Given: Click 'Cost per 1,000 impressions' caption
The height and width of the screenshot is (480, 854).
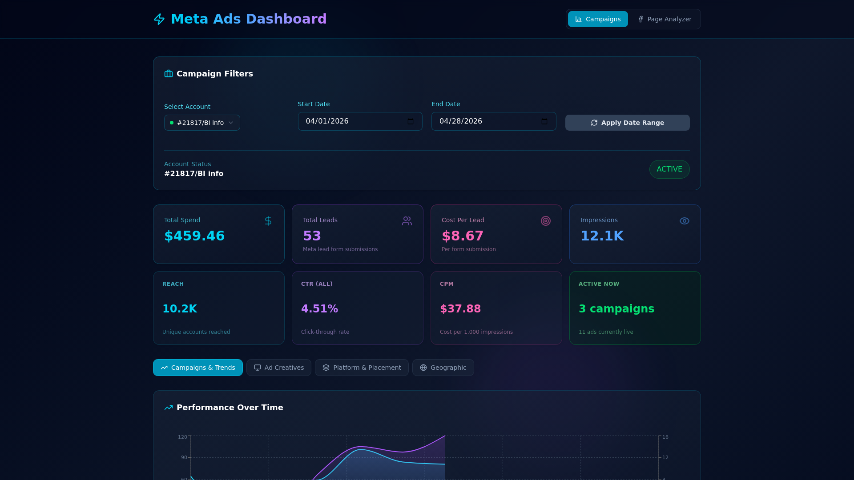Looking at the screenshot, I should (476, 332).
